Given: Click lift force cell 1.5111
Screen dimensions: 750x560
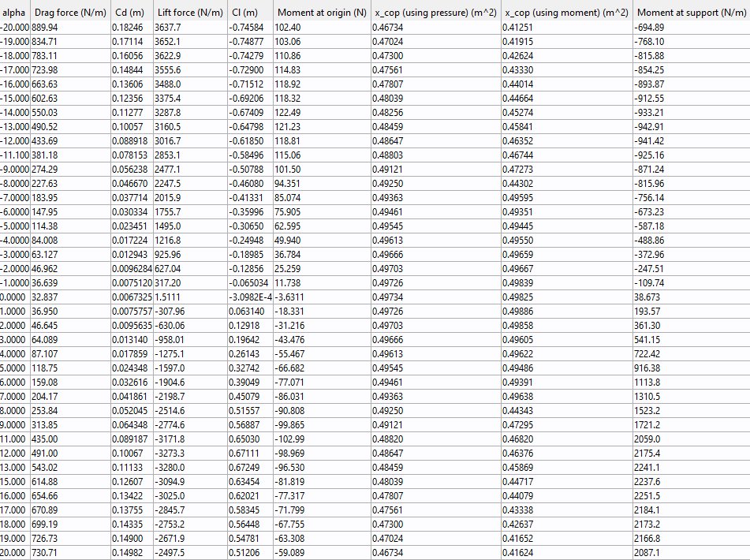Looking at the screenshot, I should 190,297.
